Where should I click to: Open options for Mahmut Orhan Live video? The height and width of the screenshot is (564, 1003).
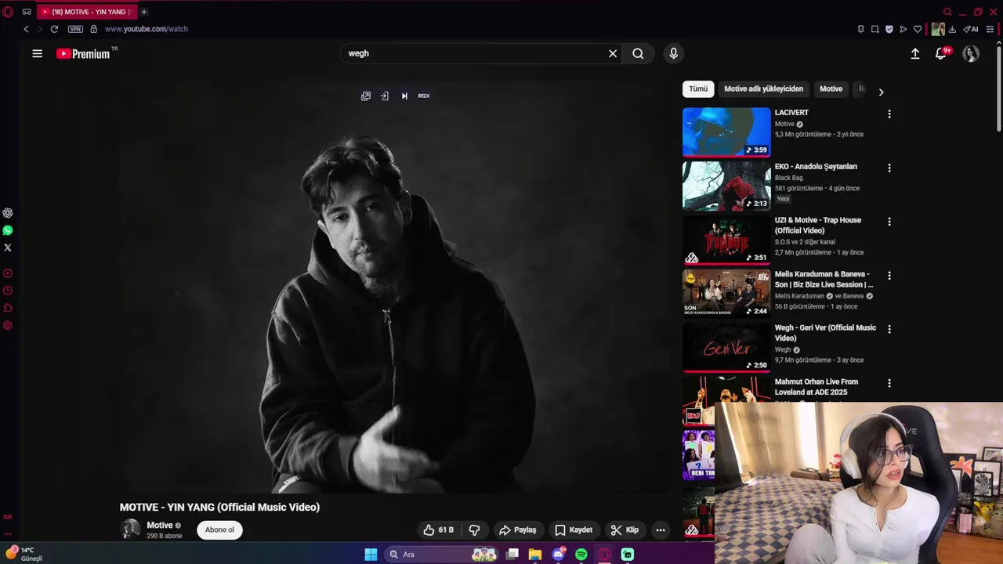click(x=889, y=384)
